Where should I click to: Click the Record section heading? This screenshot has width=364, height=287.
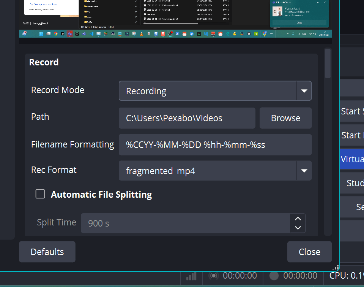tap(44, 62)
